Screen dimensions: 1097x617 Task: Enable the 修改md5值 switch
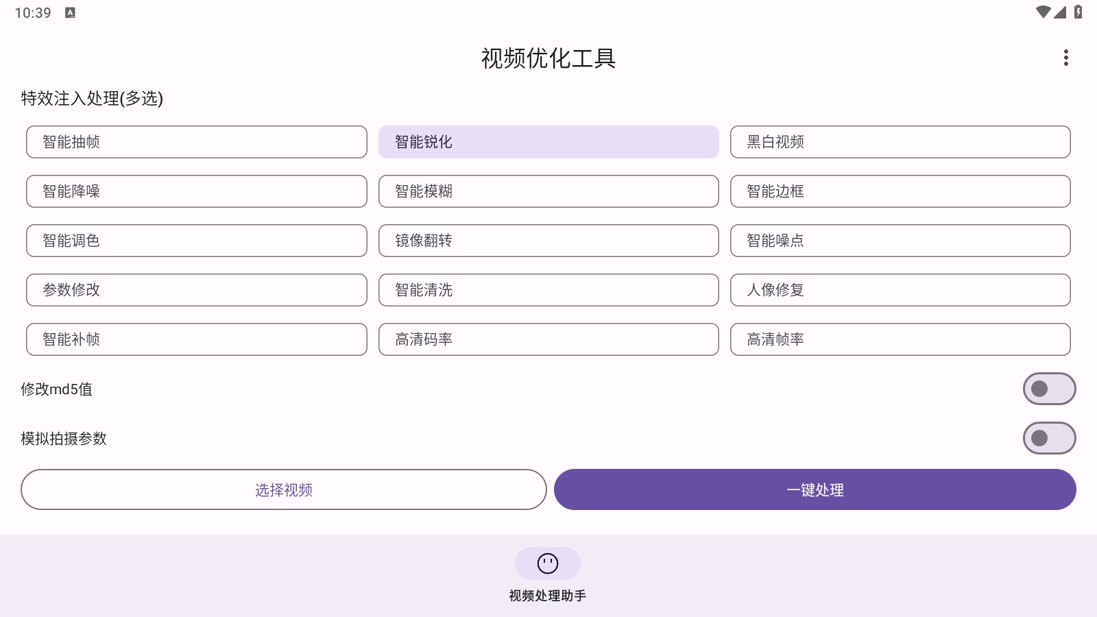[1048, 389]
